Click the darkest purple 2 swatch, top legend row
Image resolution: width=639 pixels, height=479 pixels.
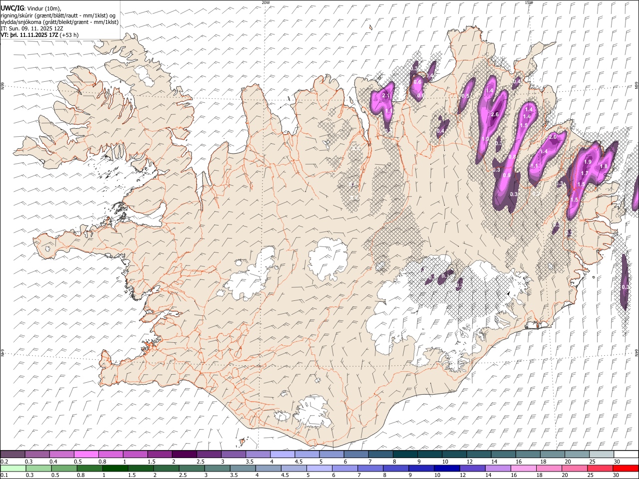(184, 455)
